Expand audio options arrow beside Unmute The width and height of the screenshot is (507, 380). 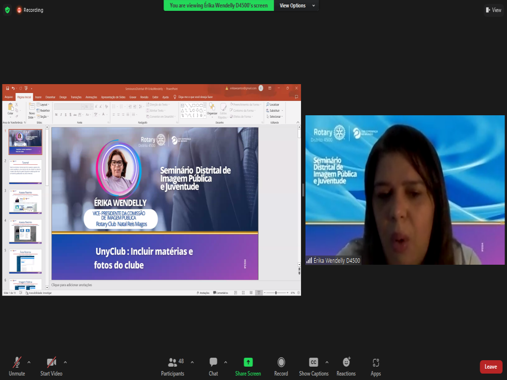click(29, 362)
